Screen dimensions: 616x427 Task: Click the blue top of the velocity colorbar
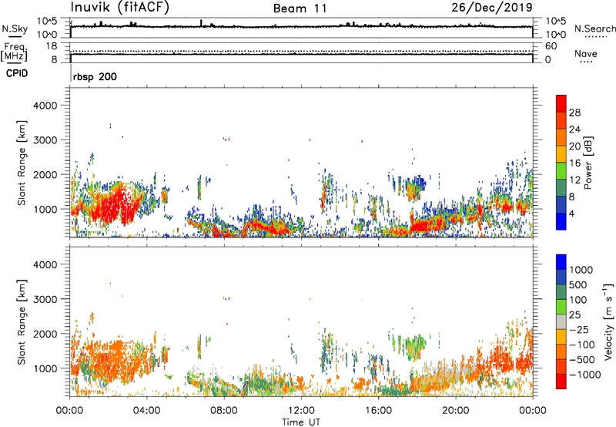click(x=561, y=262)
